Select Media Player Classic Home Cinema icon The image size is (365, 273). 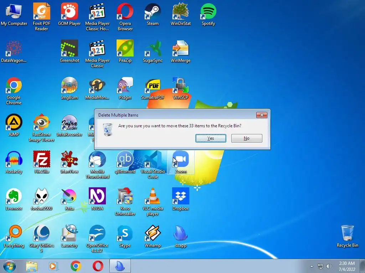click(97, 17)
